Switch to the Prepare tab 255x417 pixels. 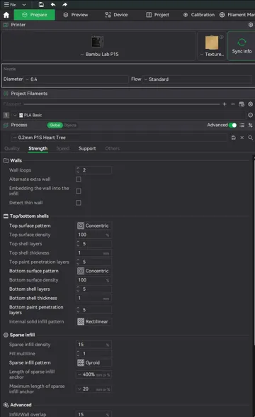[x=35, y=15]
